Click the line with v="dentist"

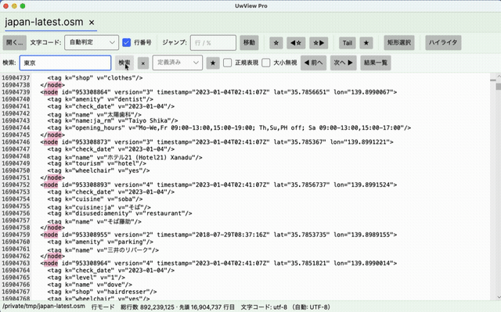tap(100, 99)
